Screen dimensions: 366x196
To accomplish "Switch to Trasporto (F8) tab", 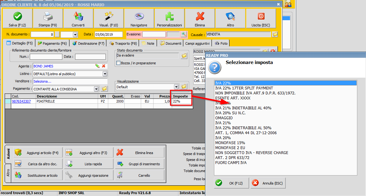I will [x=123, y=43].
